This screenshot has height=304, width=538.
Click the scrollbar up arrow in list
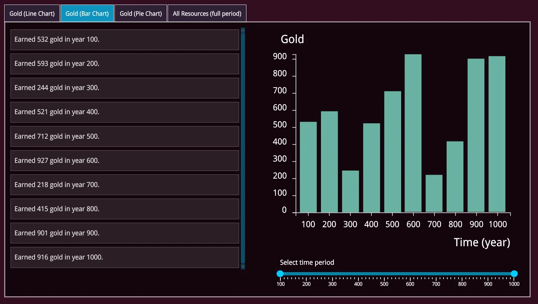click(x=243, y=30)
